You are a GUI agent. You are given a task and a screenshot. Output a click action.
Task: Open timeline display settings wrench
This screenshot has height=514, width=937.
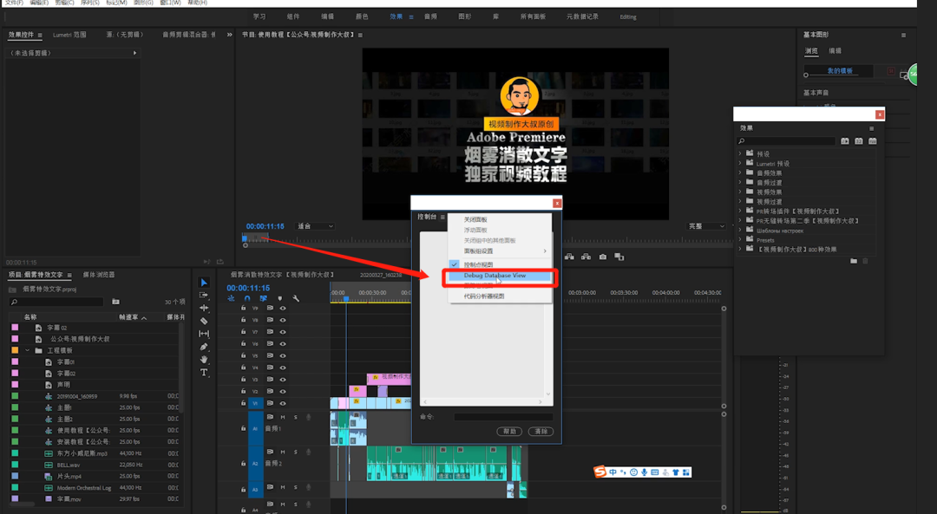tap(296, 298)
